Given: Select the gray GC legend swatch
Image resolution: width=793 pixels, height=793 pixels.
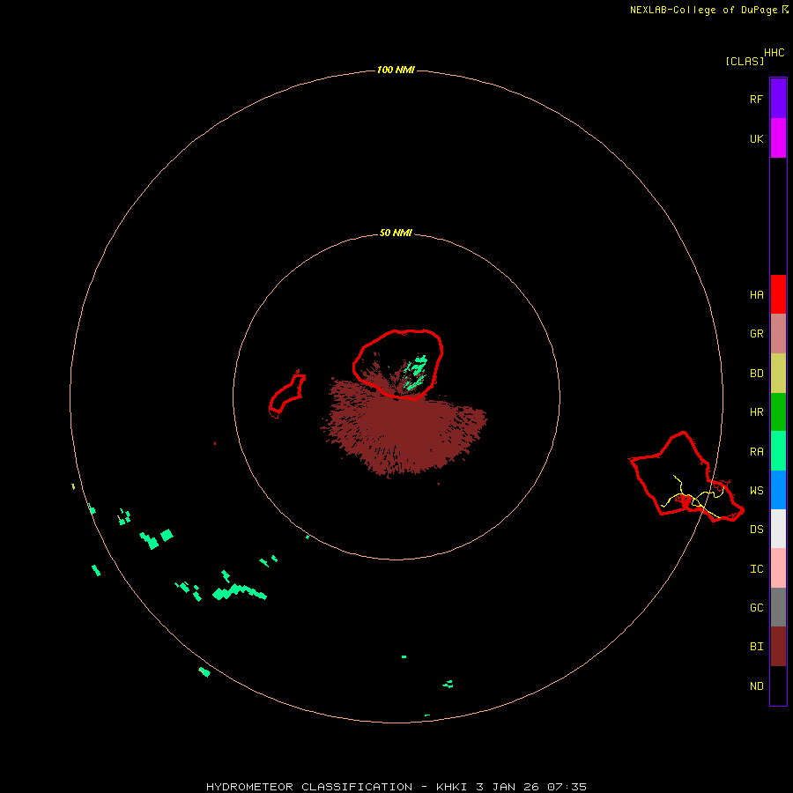Looking at the screenshot, I should [x=778, y=607].
